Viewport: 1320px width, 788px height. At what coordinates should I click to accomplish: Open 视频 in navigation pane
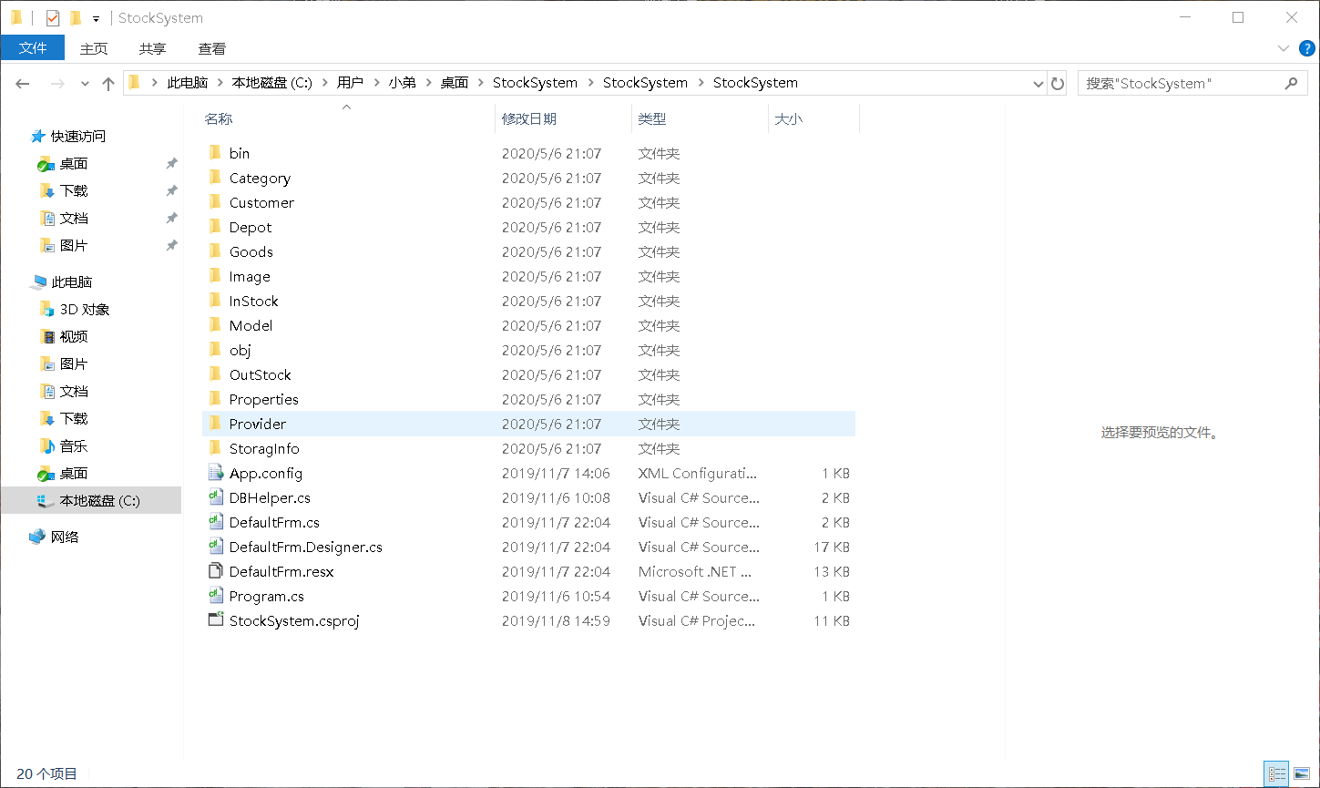(74, 336)
